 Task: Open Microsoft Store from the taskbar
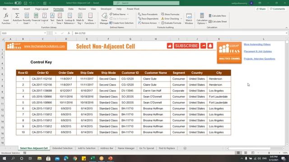[x=48, y=158]
